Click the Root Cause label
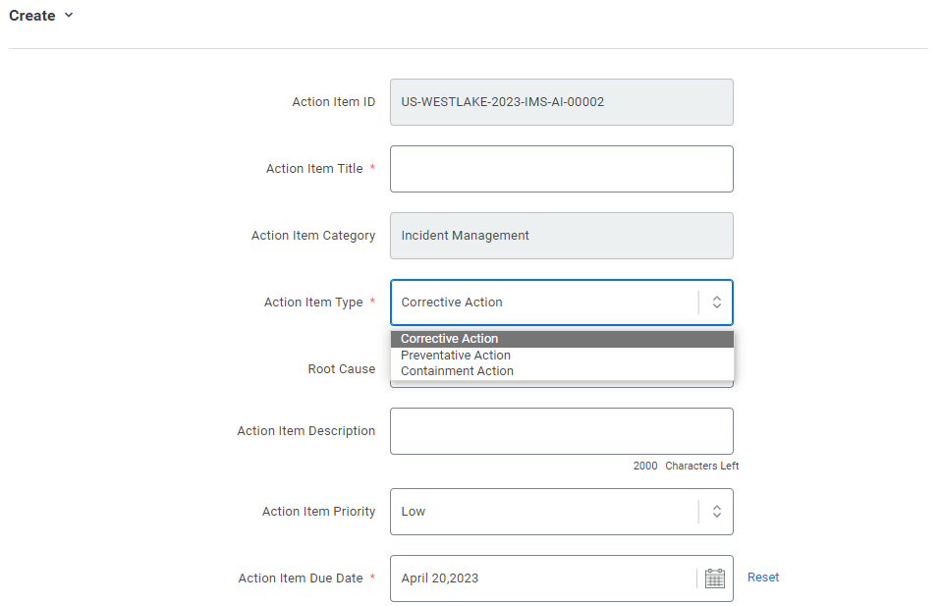Viewport: 941px width, 606px height. click(x=342, y=369)
